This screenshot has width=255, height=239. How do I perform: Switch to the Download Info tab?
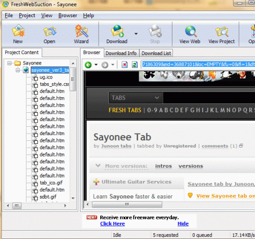click(x=121, y=53)
